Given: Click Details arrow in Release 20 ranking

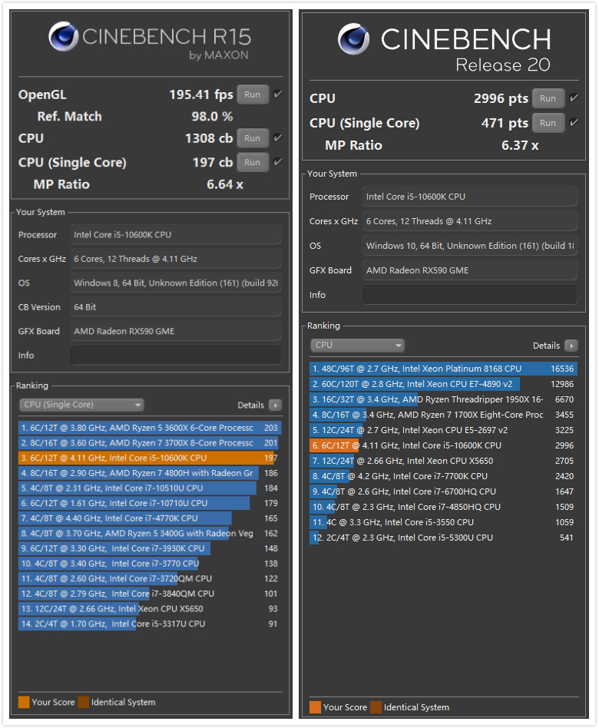Looking at the screenshot, I should 571,346.
